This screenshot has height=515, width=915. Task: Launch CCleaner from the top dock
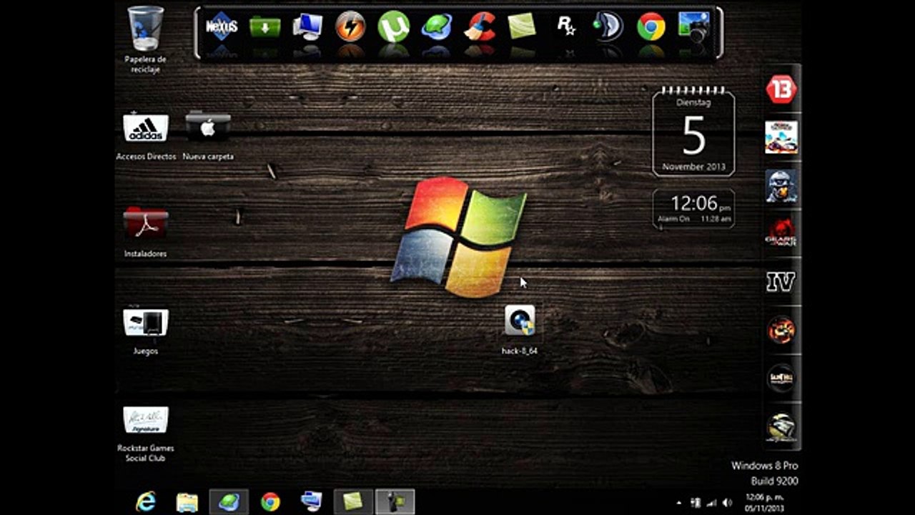point(480,27)
